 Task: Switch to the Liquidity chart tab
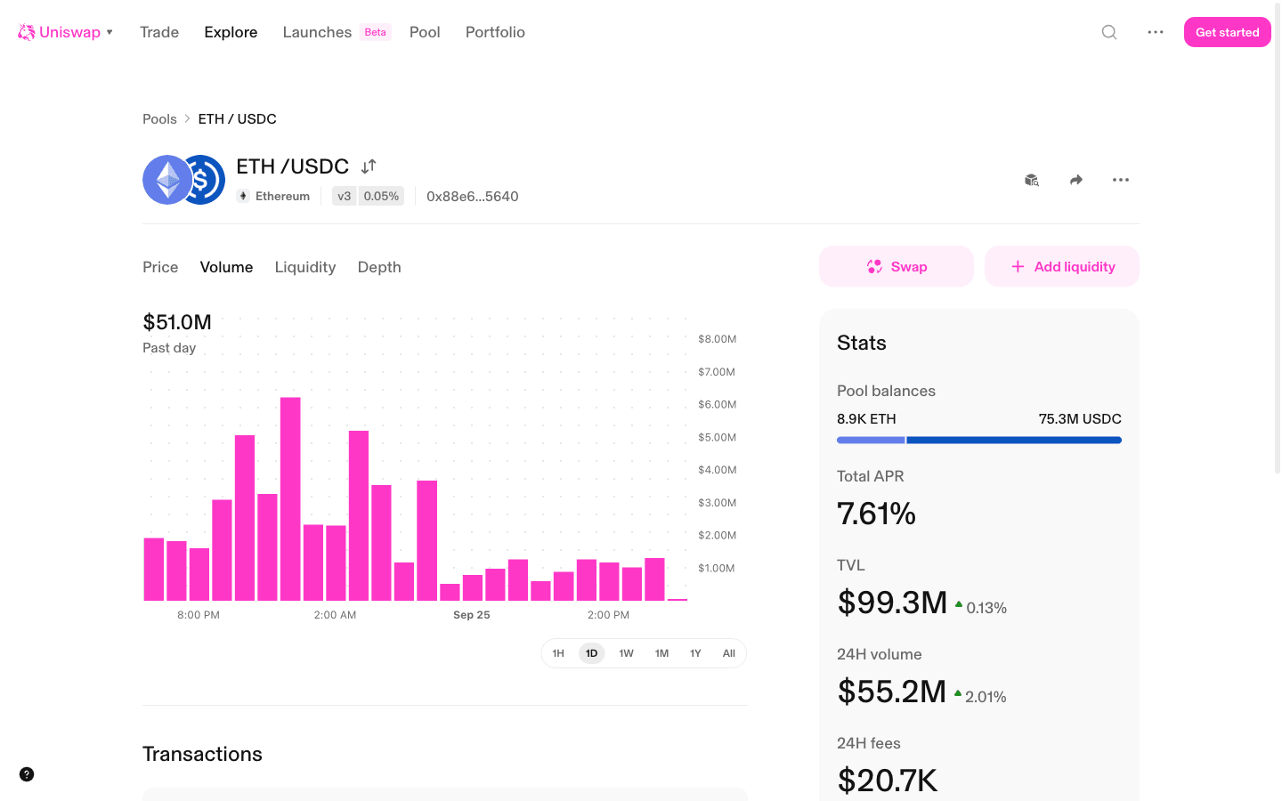pos(305,267)
